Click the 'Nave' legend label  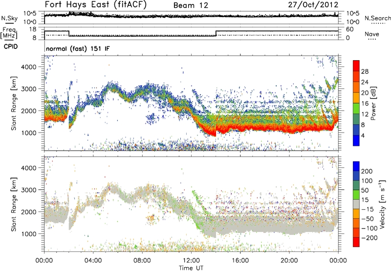(x=372, y=34)
